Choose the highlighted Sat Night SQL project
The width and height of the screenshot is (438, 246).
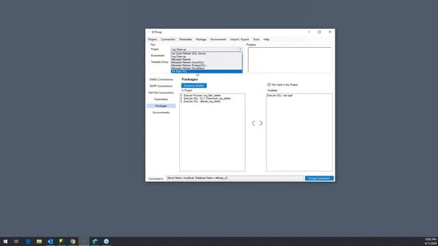tap(207, 71)
